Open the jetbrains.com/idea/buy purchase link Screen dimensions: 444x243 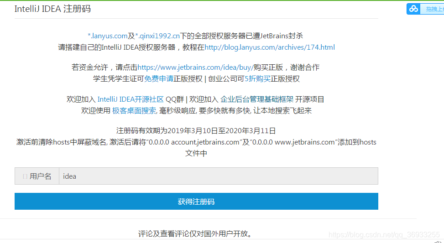coord(195,67)
